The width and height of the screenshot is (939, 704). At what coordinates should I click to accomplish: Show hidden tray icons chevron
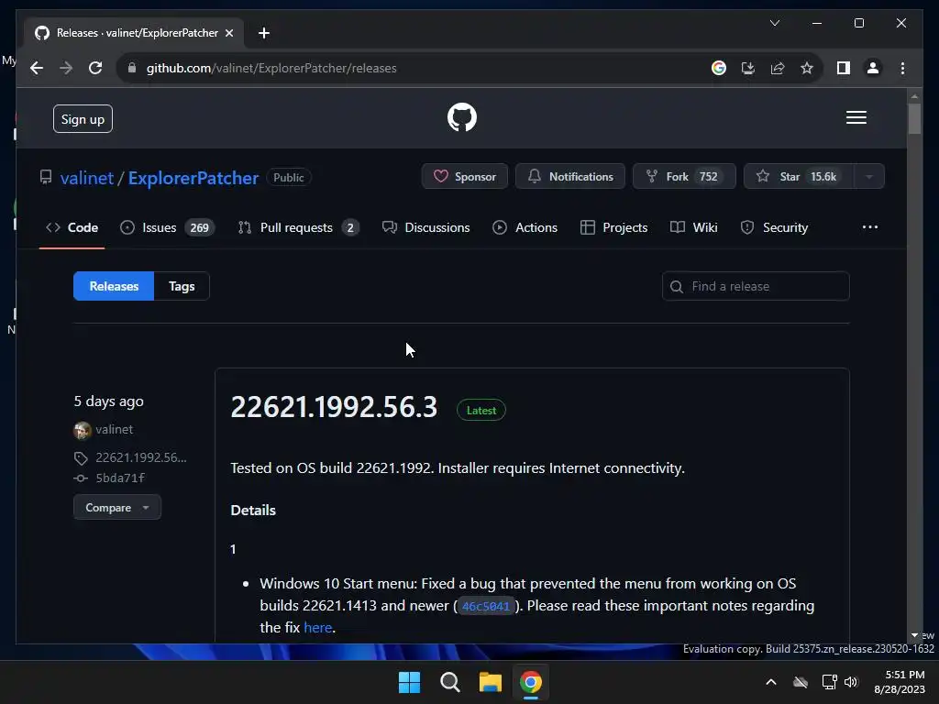(770, 682)
